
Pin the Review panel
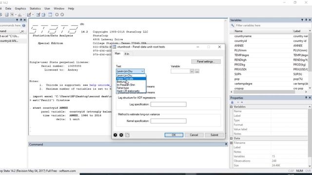point(21,20)
